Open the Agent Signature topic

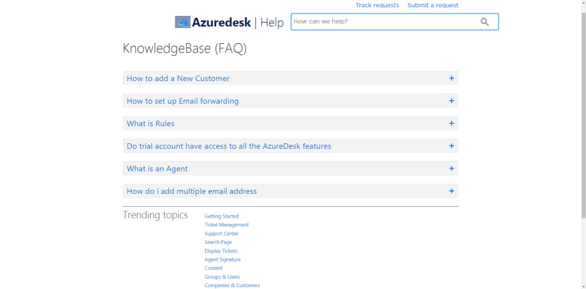(x=222, y=260)
